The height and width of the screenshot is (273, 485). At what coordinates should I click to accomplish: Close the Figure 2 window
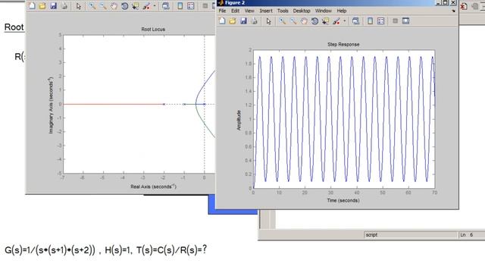pyautogui.click(x=453, y=3)
